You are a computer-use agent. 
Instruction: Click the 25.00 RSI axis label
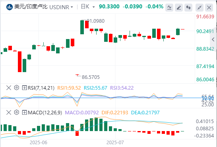click(x=207, y=105)
